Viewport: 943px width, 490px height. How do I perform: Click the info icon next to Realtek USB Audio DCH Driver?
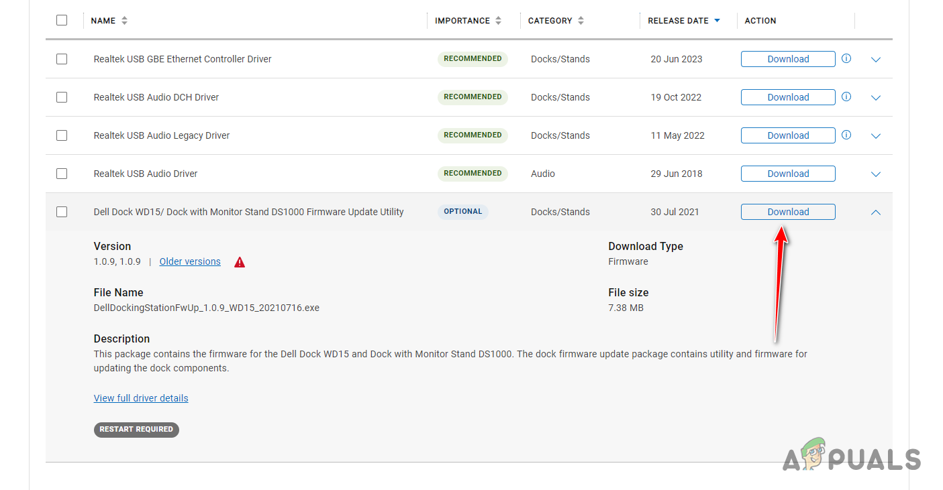coord(846,97)
